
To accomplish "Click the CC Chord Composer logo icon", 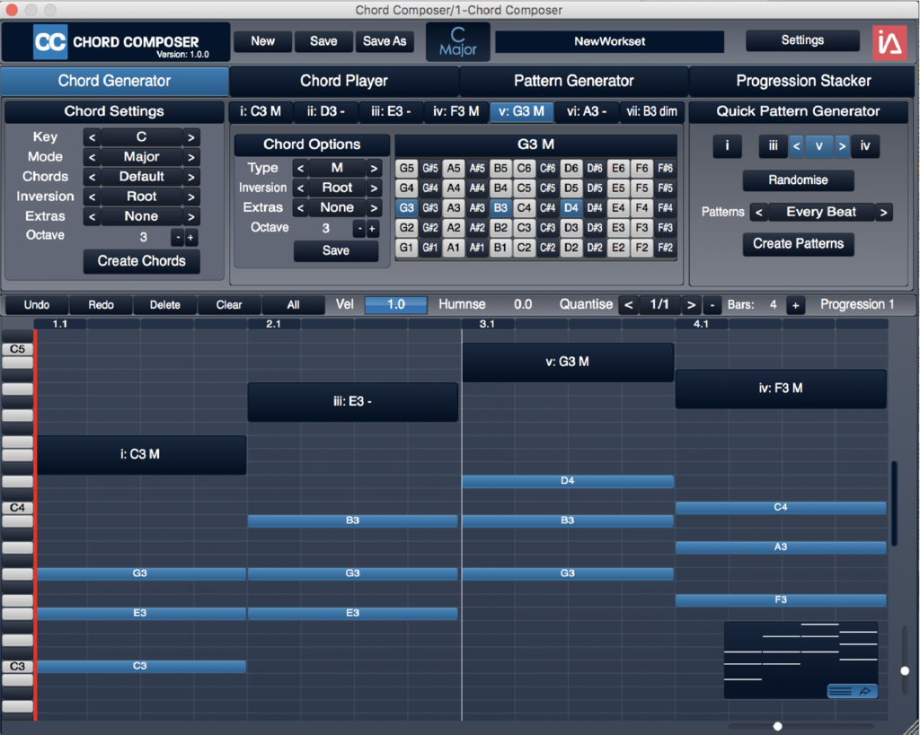I will (50, 41).
